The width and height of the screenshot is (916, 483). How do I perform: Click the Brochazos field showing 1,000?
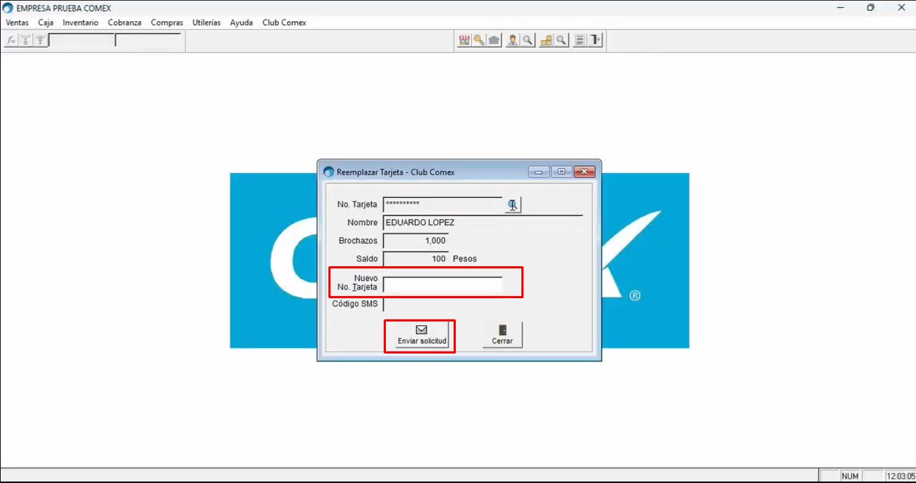click(x=416, y=241)
